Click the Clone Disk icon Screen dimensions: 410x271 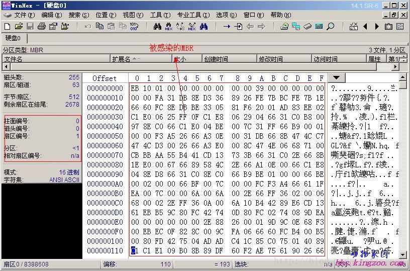(296, 27)
